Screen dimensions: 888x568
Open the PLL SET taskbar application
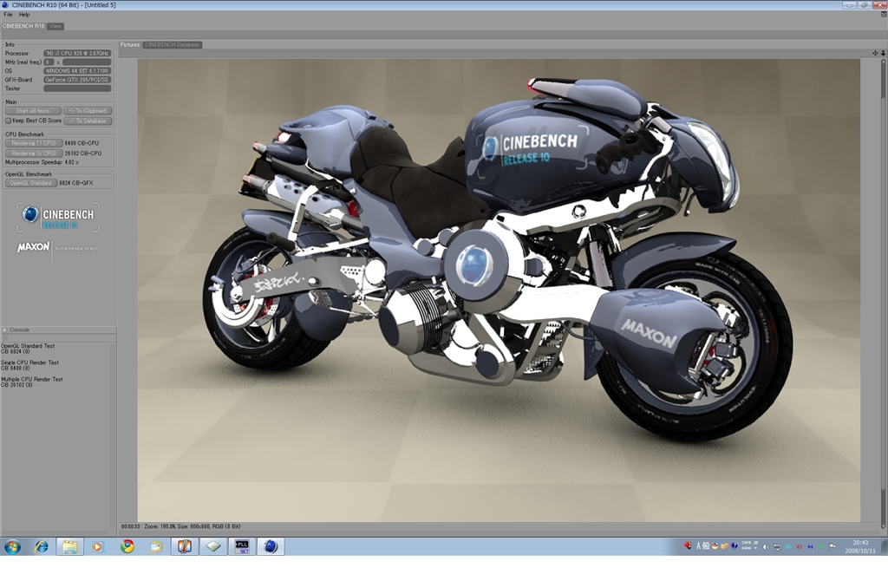[242, 546]
